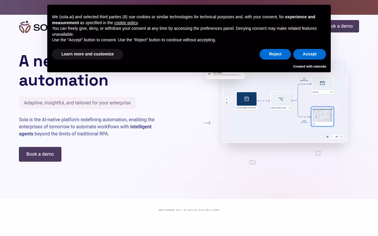Click the green check on Conditional Check
Screen dimensions: 378x236
coord(290,108)
